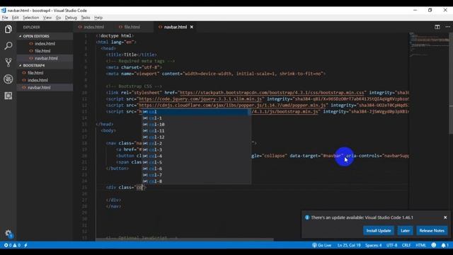Choose the col suggestion

click(196, 112)
